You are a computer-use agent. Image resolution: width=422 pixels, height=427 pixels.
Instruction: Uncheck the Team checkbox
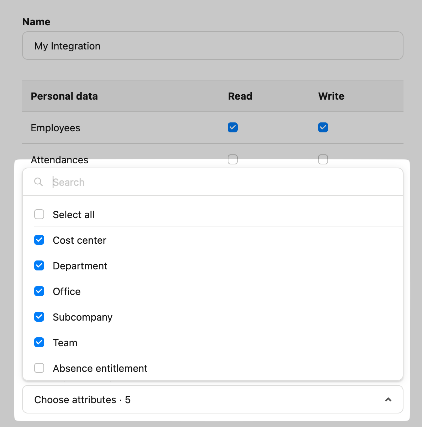pos(39,343)
